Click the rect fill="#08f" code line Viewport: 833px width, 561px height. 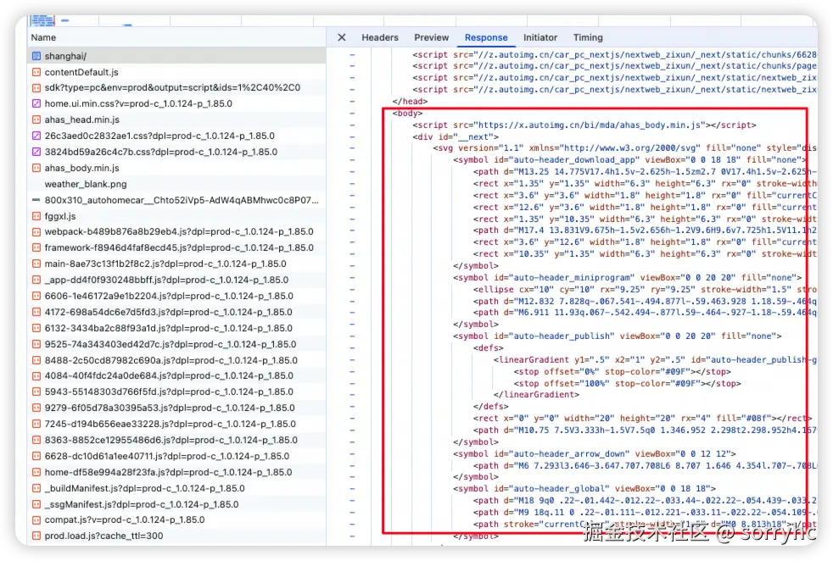[x=642, y=419]
